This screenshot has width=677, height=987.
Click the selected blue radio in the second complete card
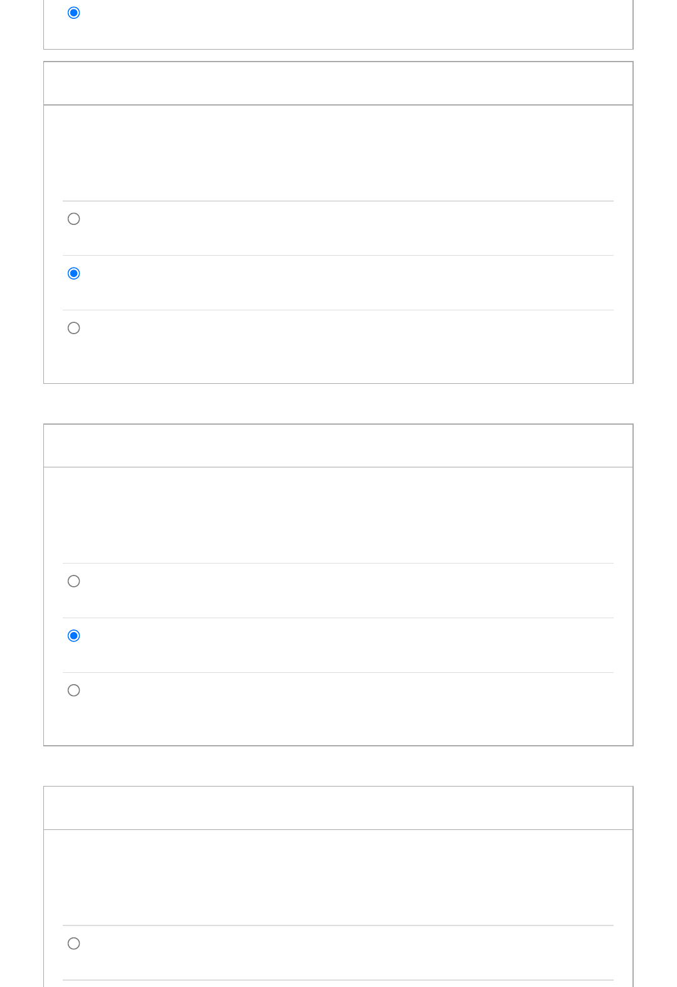(x=73, y=636)
